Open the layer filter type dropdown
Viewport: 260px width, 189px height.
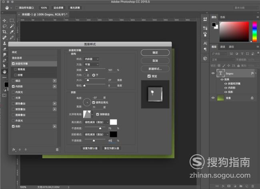click(219, 54)
